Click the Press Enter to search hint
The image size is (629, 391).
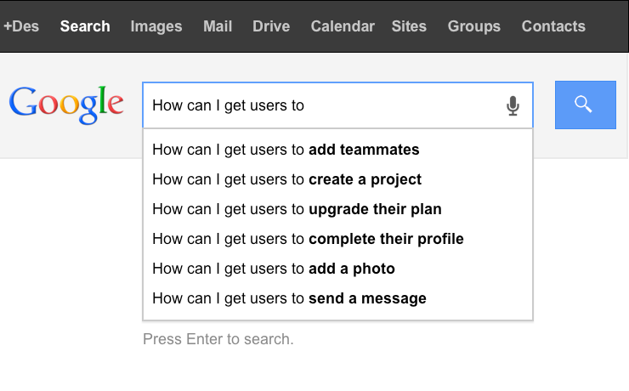tap(218, 339)
